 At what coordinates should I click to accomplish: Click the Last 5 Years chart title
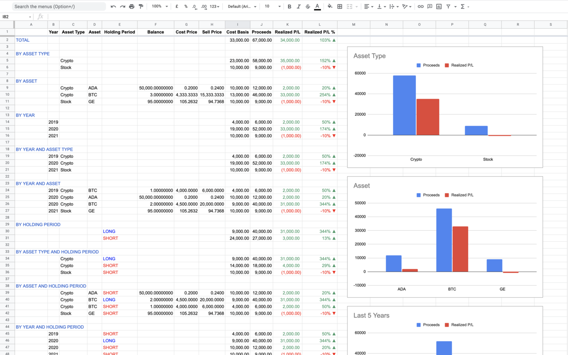click(371, 316)
